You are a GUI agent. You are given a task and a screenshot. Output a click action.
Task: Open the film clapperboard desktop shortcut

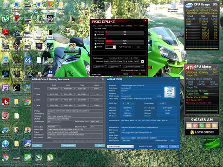click(x=6, y=46)
